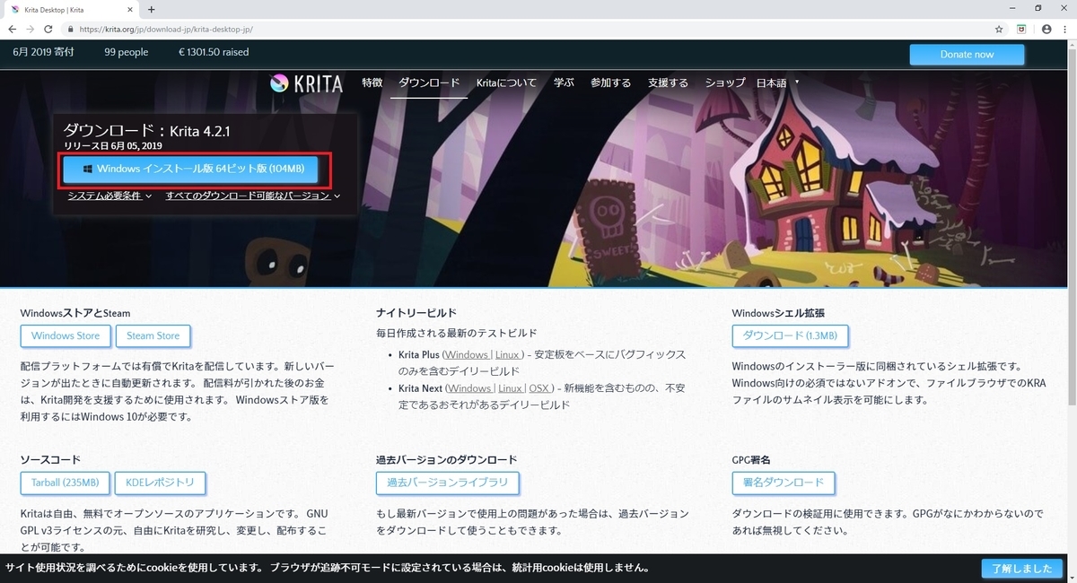
Task: Open the Chrome three-dot menu
Action: pos(1066,29)
